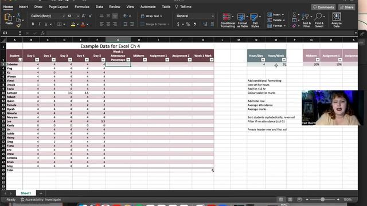
Task: Click the Increase Decimal icon
Action: (x=205, y=24)
